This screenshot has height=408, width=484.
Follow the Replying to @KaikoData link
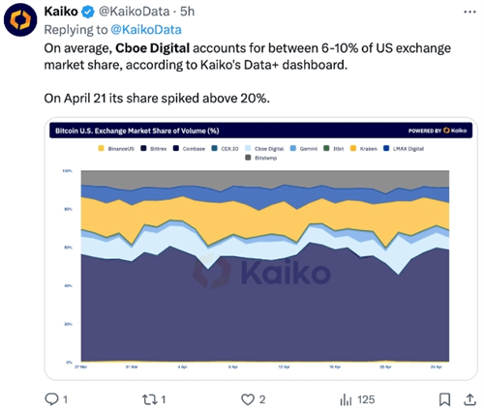click(146, 30)
